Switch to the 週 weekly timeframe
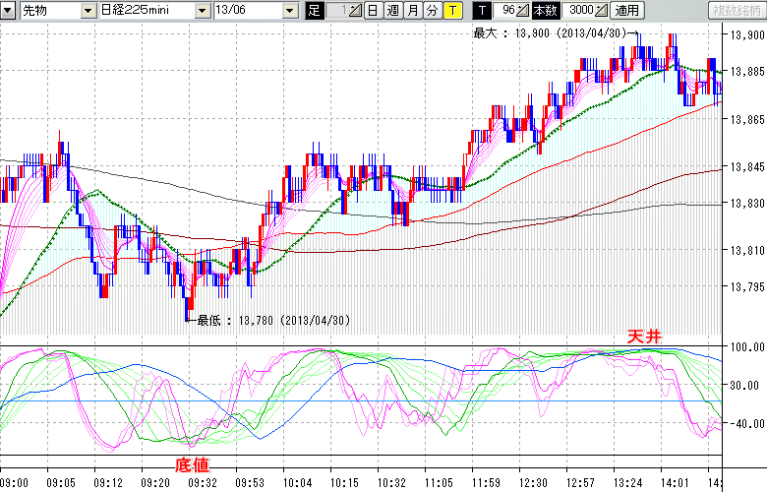The width and height of the screenshot is (767, 492). [392, 11]
